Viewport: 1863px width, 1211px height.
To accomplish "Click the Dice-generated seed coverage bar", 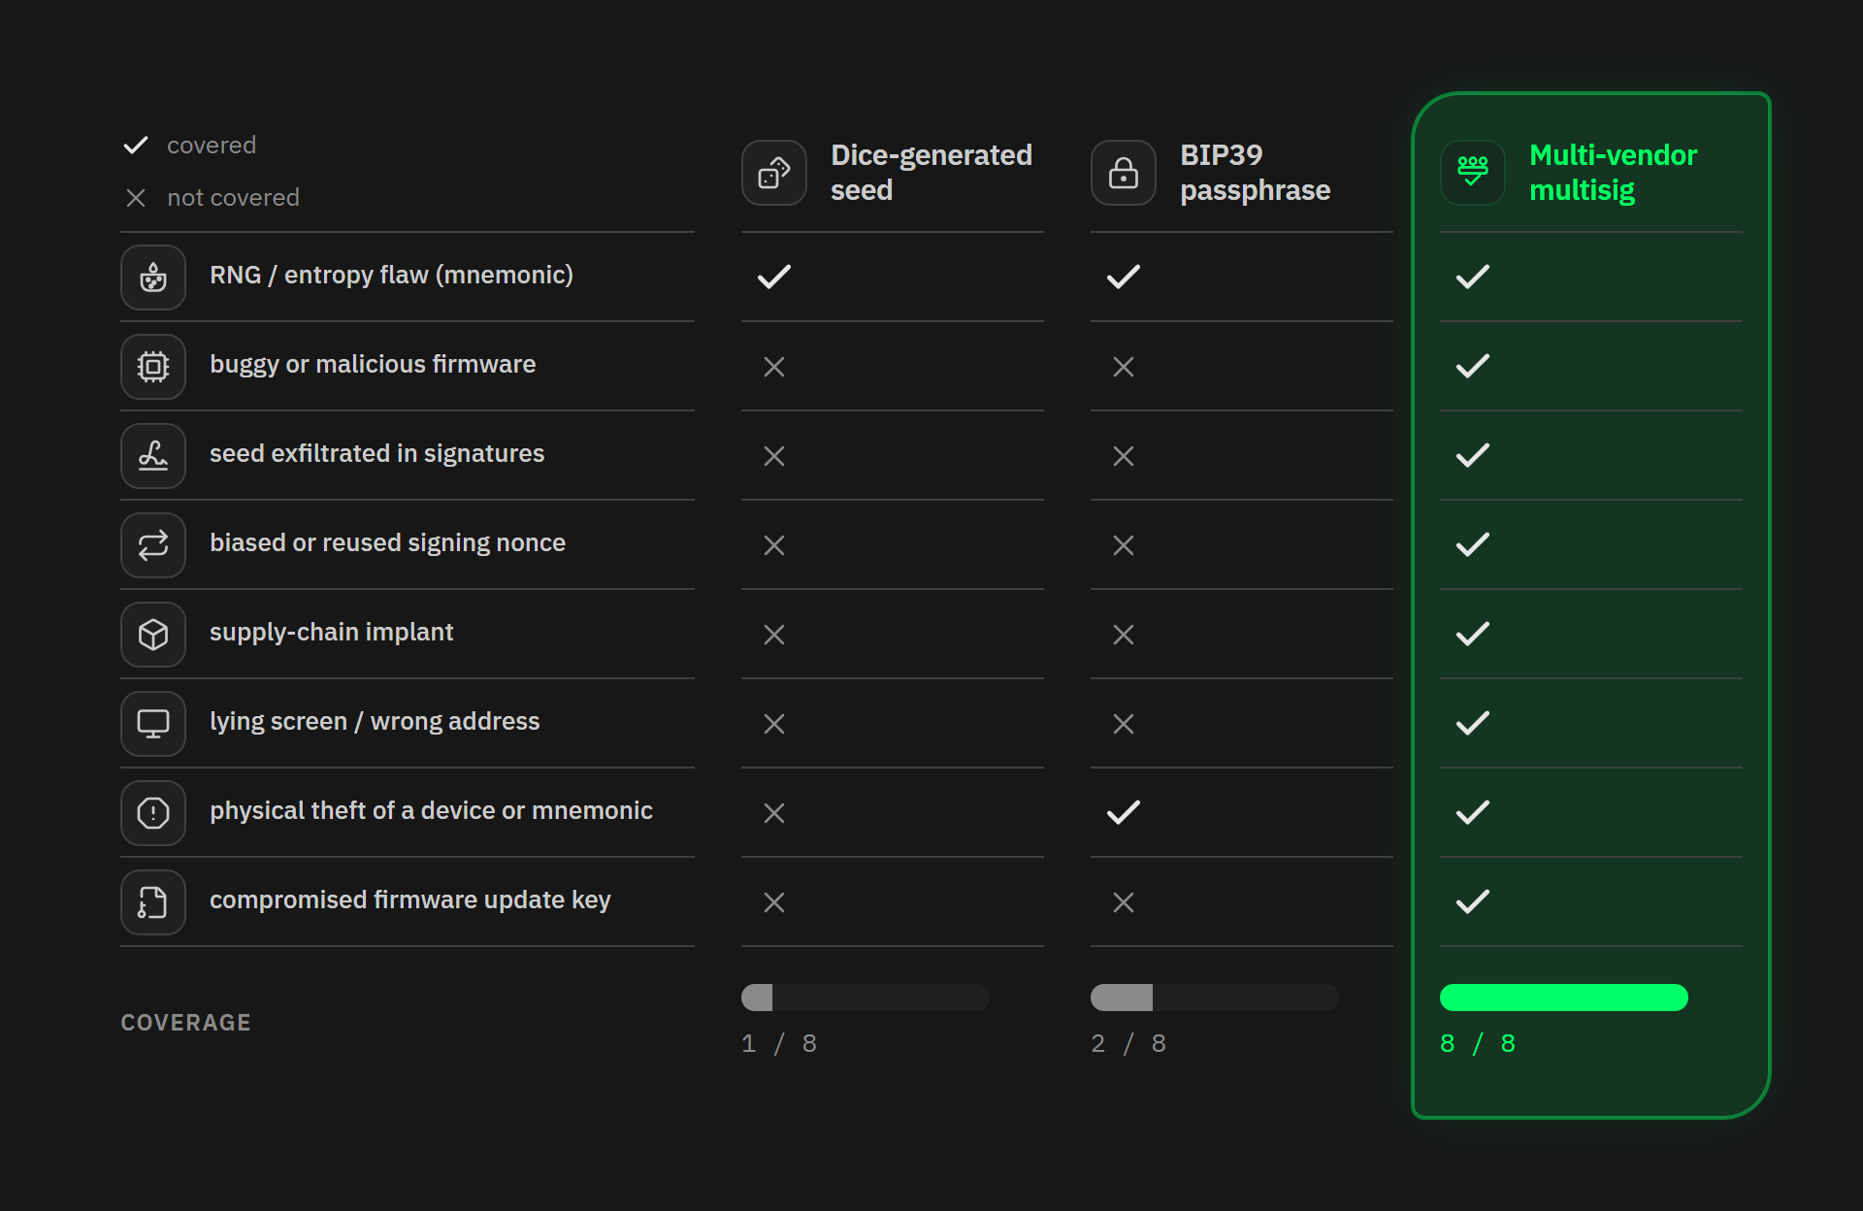I will [866, 998].
